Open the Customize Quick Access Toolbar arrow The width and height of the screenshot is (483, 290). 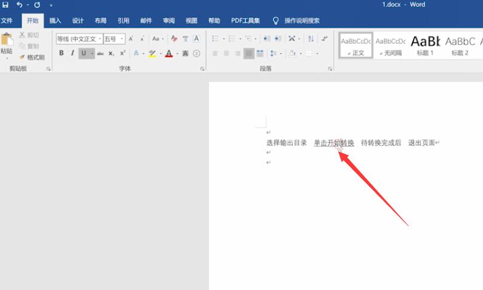click(51, 5)
